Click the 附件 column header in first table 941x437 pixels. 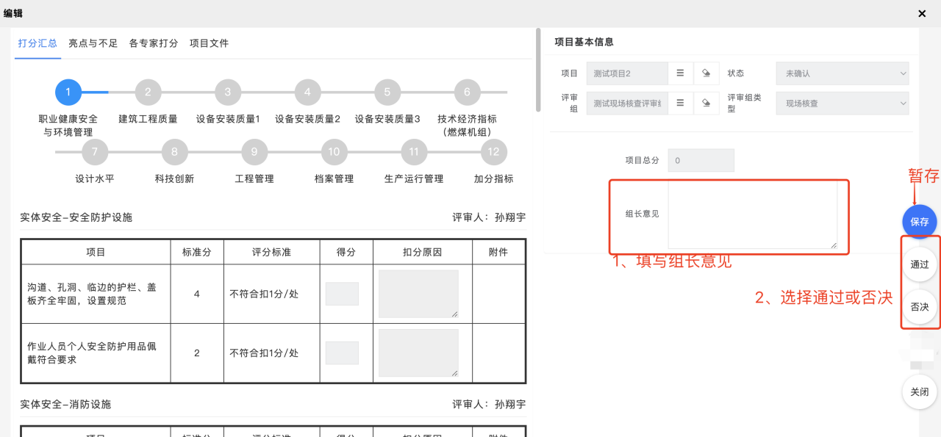pos(498,252)
